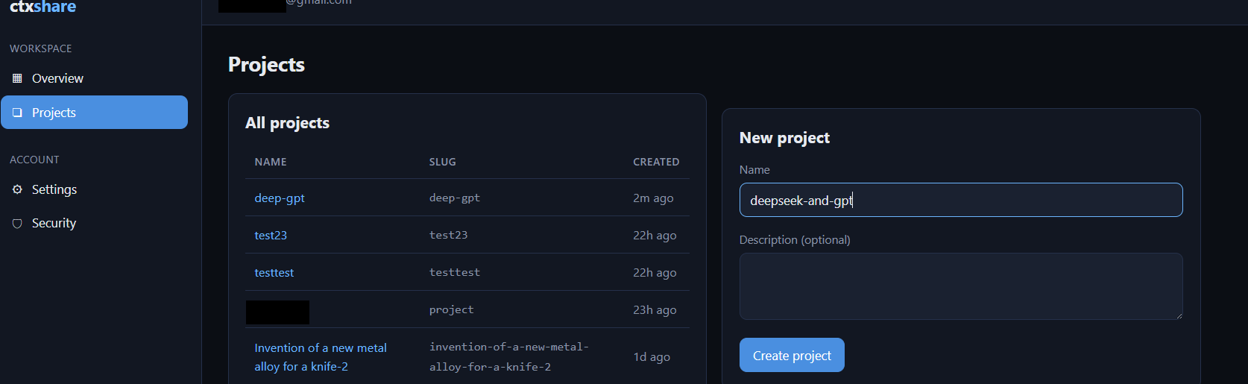Open the testtest project
The height and width of the screenshot is (384, 1248).
click(x=274, y=272)
